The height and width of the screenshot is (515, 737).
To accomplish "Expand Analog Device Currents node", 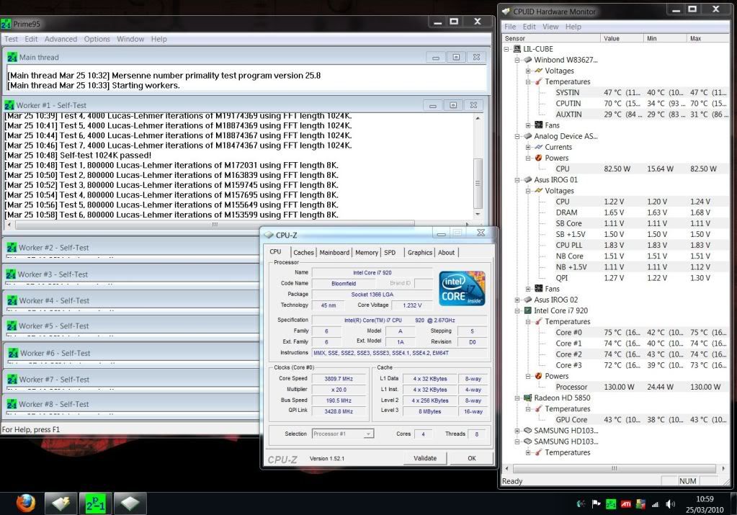I will [528, 147].
